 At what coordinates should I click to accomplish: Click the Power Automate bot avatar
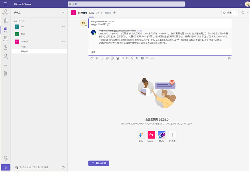(x=93, y=32)
